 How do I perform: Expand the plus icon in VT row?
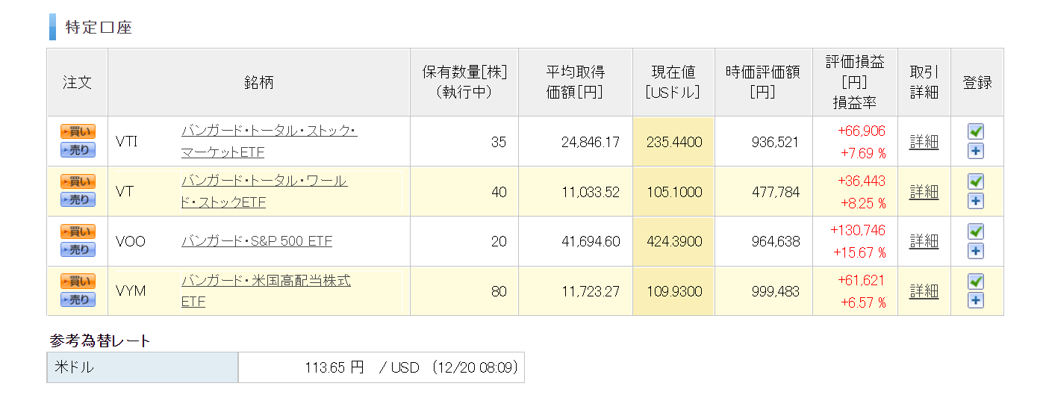point(976,201)
